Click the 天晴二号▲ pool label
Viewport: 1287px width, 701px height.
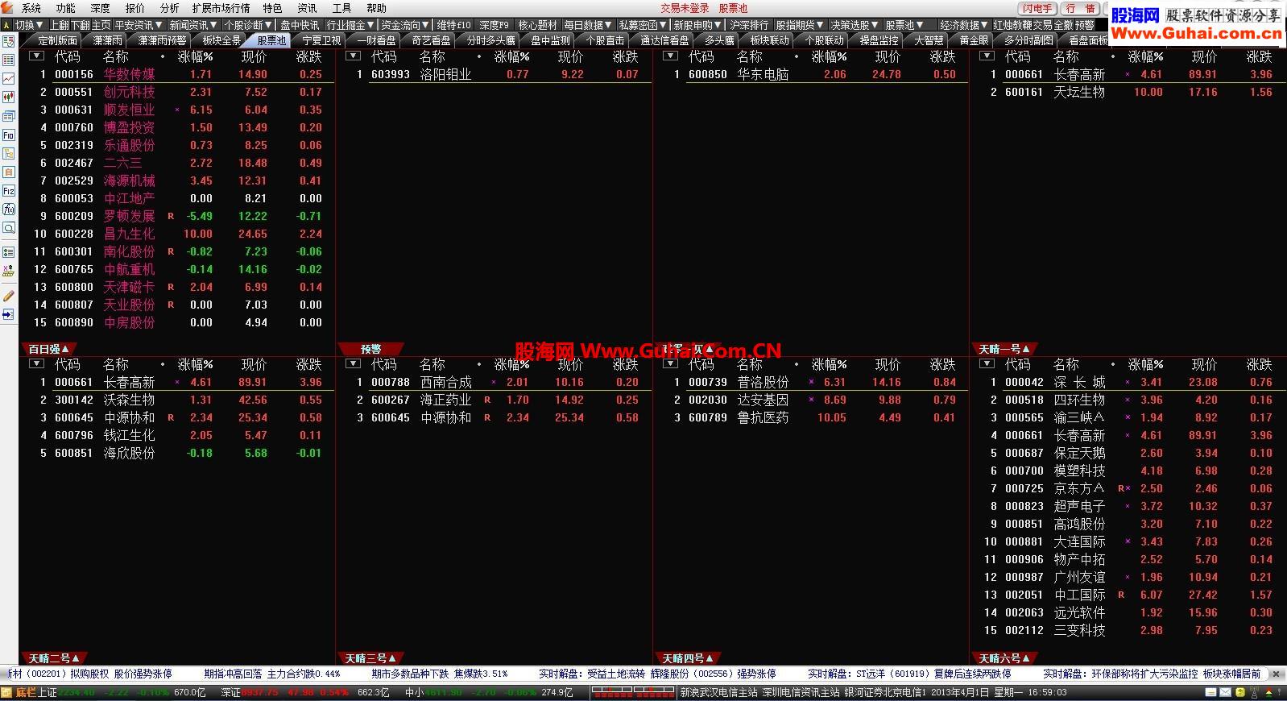pos(54,658)
